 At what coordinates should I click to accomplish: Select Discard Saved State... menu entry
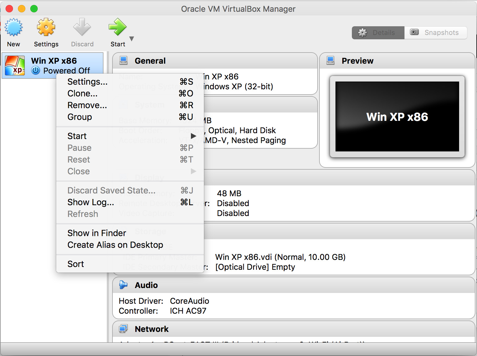click(130, 190)
